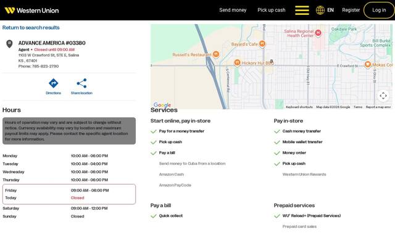395x247 pixels.
Task: Click the hours of operation disclaimer box
Action: (69, 131)
